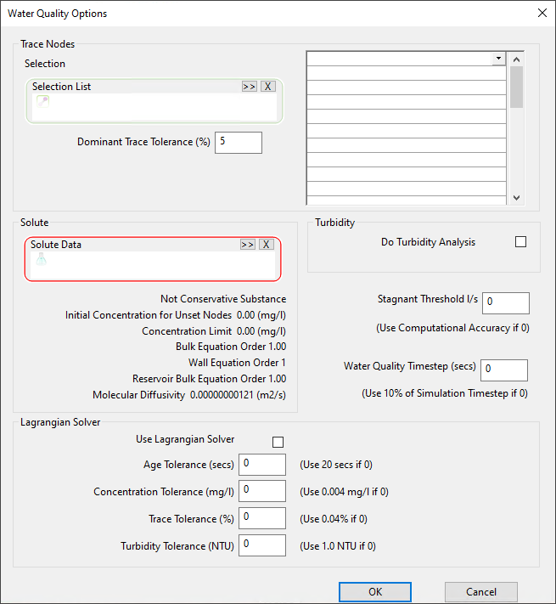Enable Do Turbidity Analysis checkbox
The width and height of the screenshot is (556, 604).
tap(520, 242)
